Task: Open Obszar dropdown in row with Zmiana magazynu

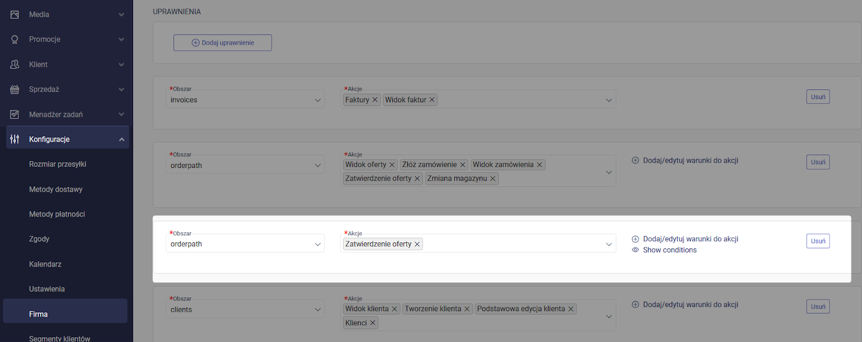Action: click(x=245, y=165)
